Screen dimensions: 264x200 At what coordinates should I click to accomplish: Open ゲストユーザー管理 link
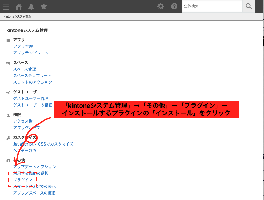31,98
